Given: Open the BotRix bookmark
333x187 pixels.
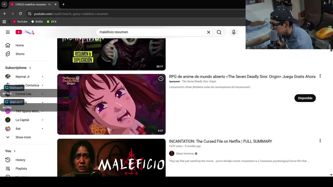Looking at the screenshot, I should (x=37, y=22).
